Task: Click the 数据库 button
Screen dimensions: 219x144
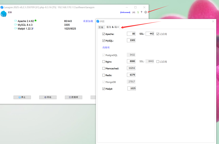Action: pyautogui.click(x=74, y=97)
